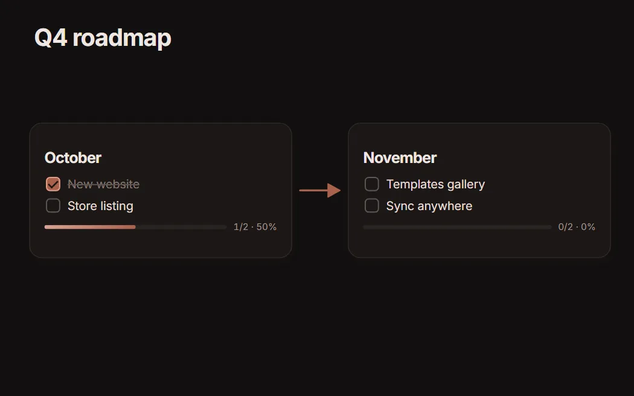Enable the Sync anywhere checkbox
The width and height of the screenshot is (634, 396).
pos(371,206)
